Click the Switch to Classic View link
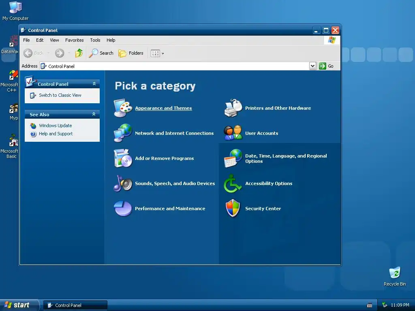This screenshot has width=415, height=311. [x=60, y=95]
